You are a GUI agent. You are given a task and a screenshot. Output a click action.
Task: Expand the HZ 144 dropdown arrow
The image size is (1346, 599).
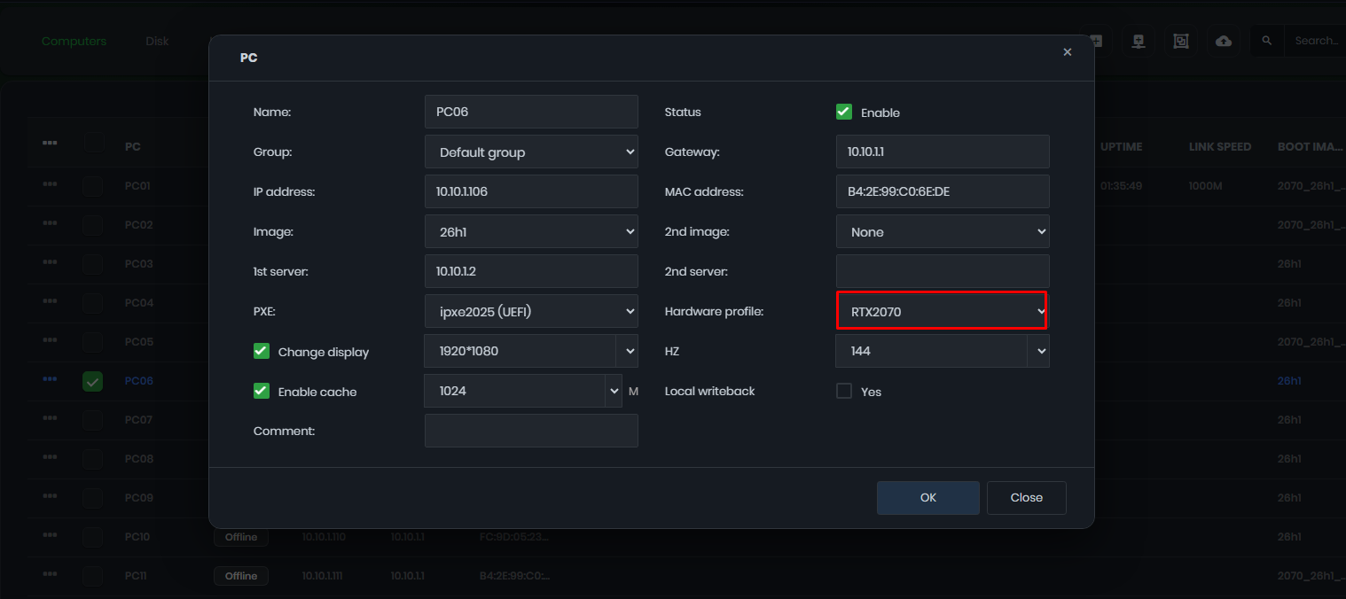tap(1040, 351)
